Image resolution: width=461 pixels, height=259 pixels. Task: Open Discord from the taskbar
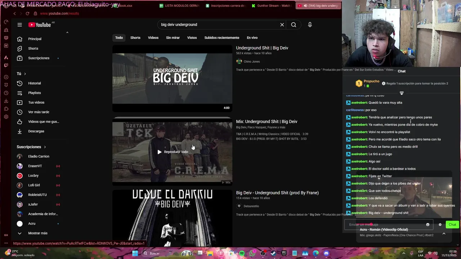pos(326,254)
